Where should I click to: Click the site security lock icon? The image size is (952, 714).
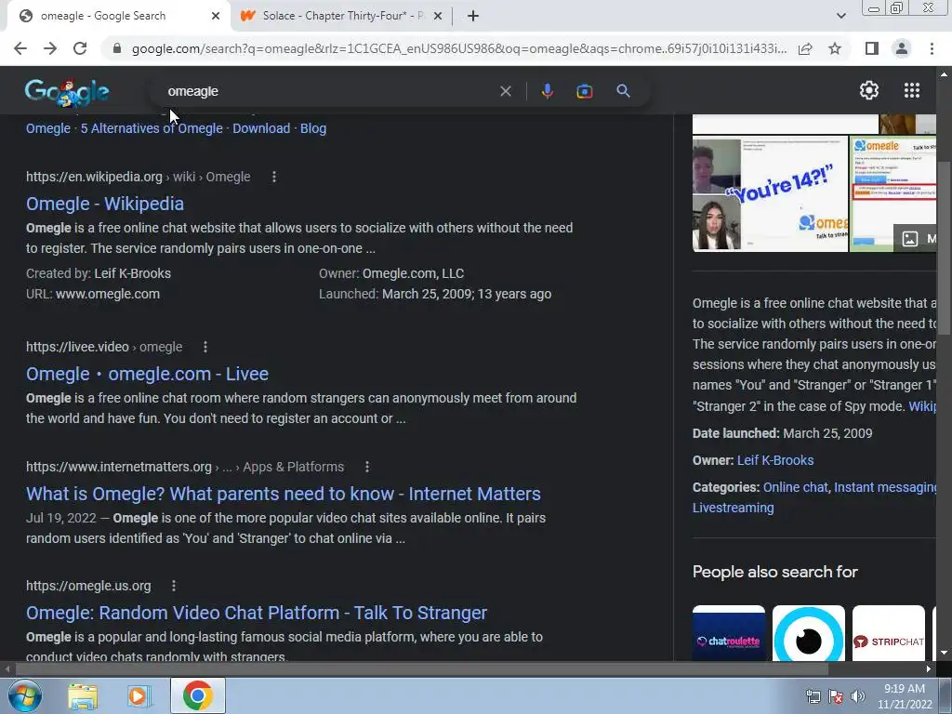117,48
